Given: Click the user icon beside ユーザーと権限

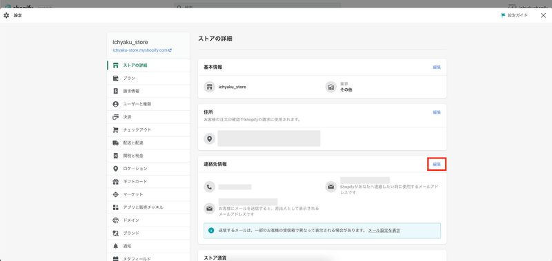Looking at the screenshot, I should coord(115,104).
